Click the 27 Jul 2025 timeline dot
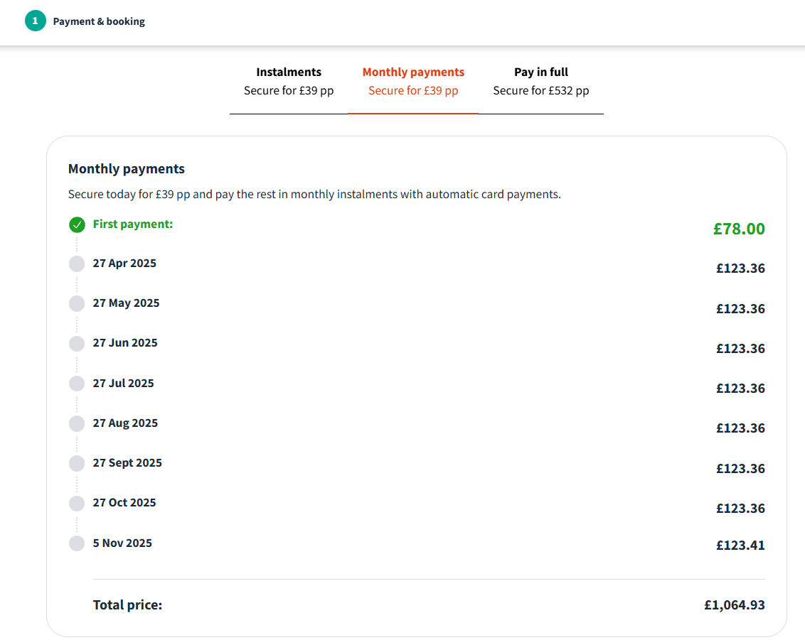The height and width of the screenshot is (640, 805). pyautogui.click(x=77, y=384)
